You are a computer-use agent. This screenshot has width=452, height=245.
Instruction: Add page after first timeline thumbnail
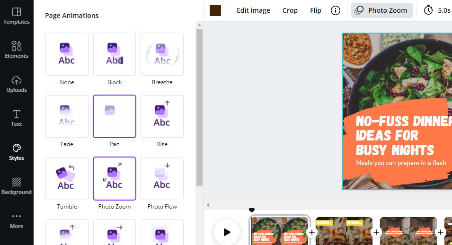[312, 232]
